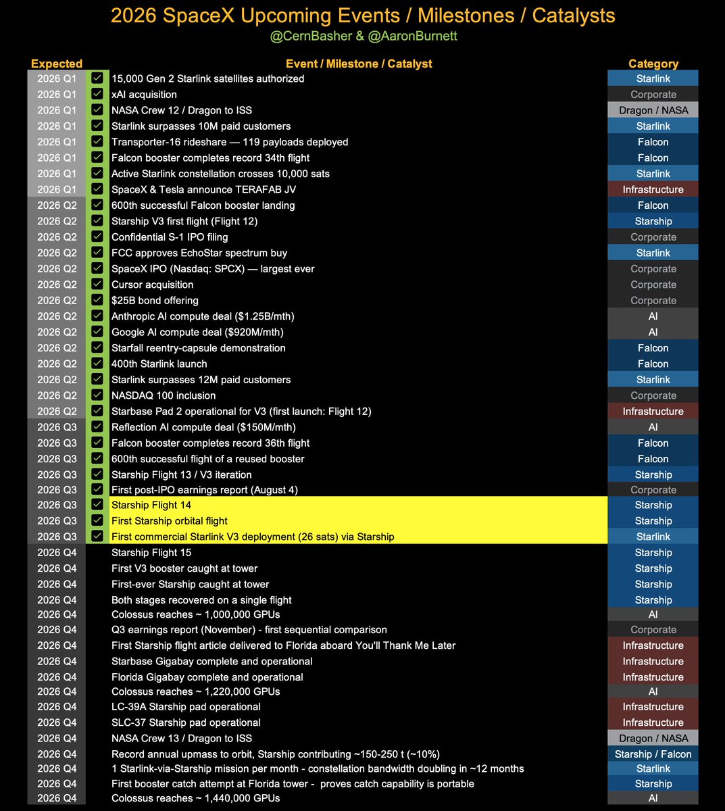Click Infrastructure category beside TERAFAB JV
The width and height of the screenshot is (725, 811).
[653, 189]
